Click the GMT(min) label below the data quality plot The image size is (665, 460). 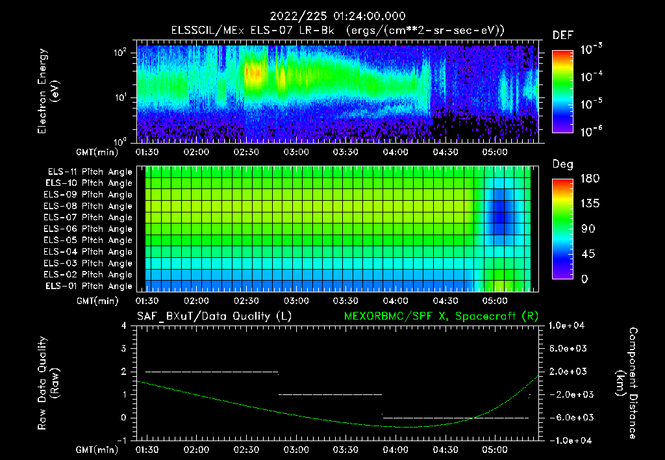click(97, 450)
